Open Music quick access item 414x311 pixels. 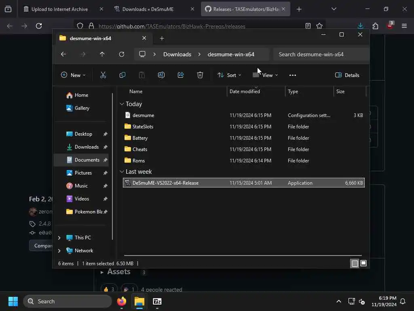81,186
